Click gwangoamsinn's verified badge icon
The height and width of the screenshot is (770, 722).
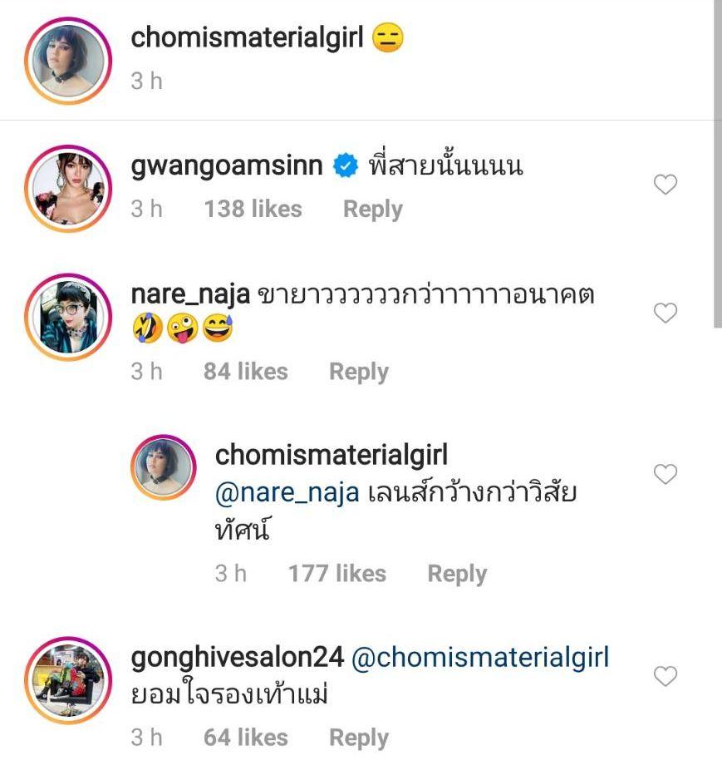pyautogui.click(x=343, y=166)
